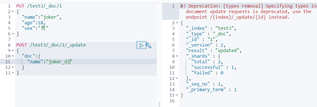Viewport: 317px width, 107px height.
Task: Click the empty editor line 7
Action: [x=86, y=39]
